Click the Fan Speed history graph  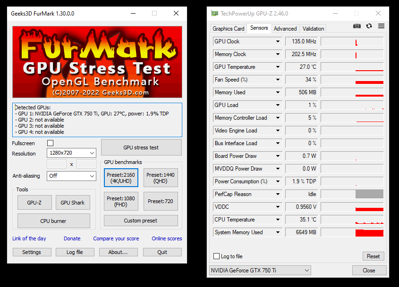click(352, 80)
